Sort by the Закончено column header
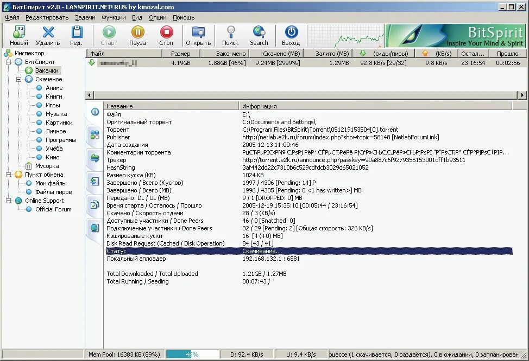The height and width of the screenshot is (361, 529). (225, 54)
